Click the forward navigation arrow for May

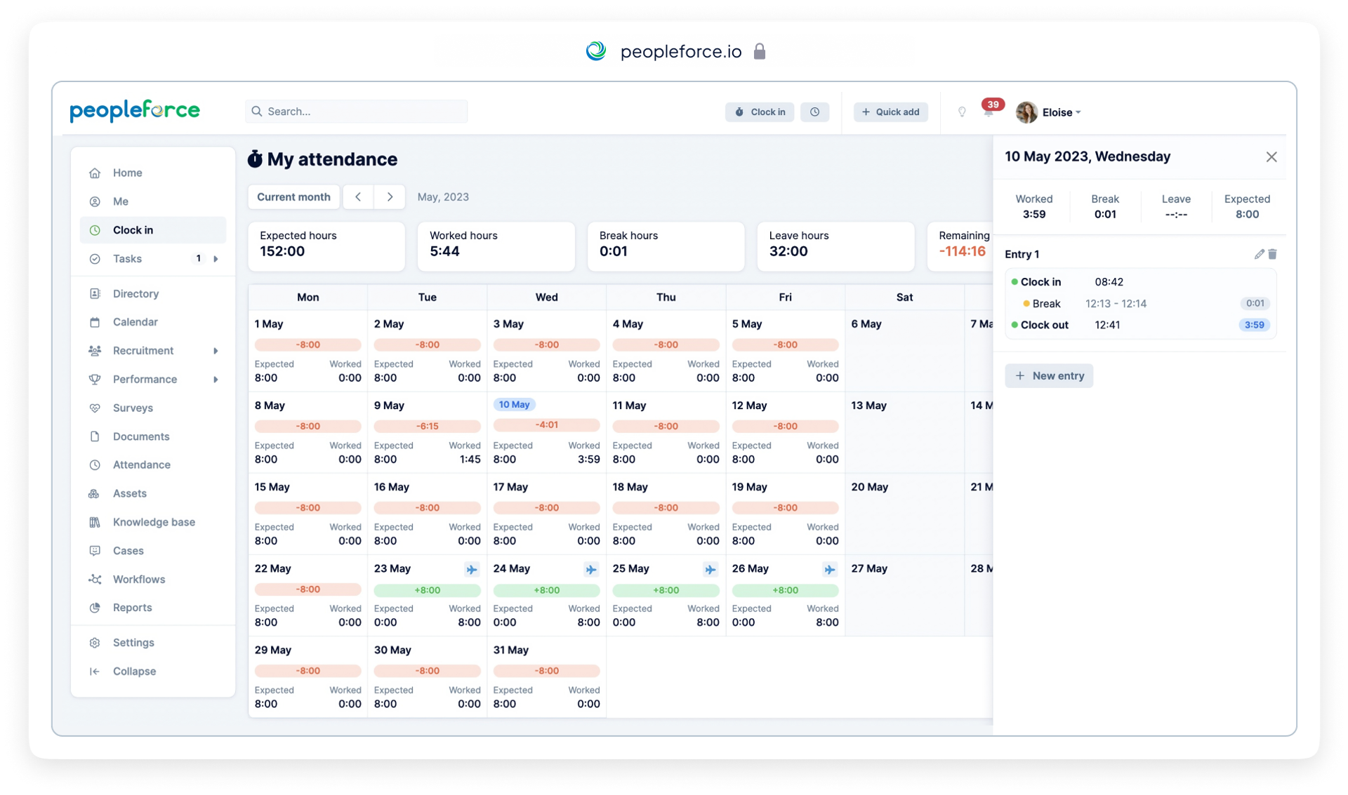point(390,197)
